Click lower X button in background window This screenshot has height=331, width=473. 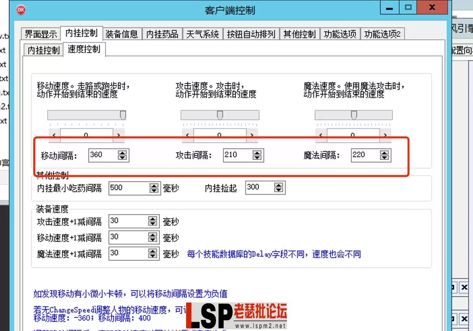pyautogui.click(x=465, y=319)
